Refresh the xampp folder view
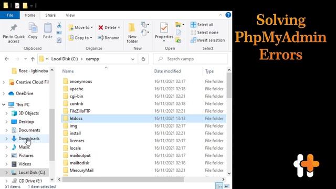 click(x=143, y=59)
